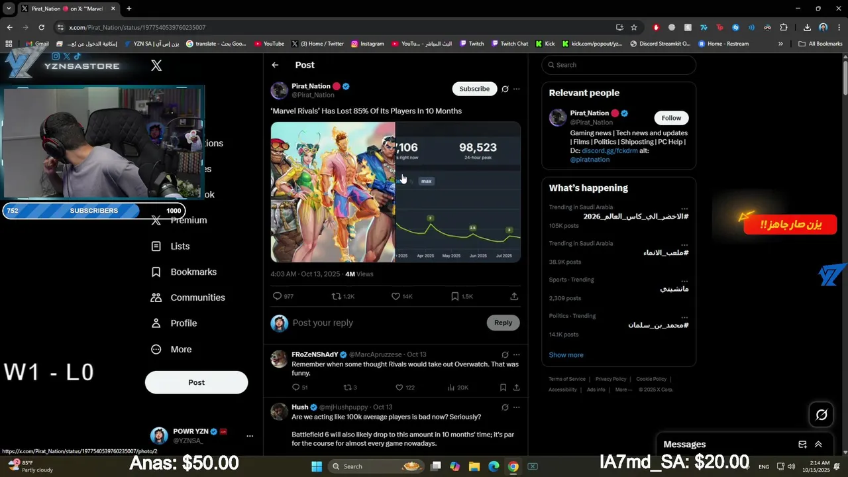
Task: Like the main post with 14K likes
Action: [396, 296]
